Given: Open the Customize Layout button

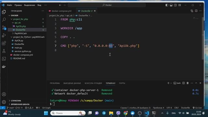Looking at the screenshot, I should pos(180,5).
